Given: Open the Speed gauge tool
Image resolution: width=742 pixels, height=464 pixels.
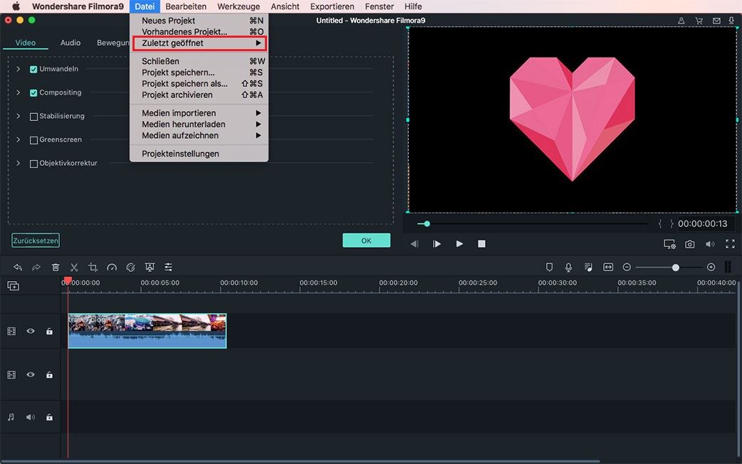Looking at the screenshot, I should point(112,268).
